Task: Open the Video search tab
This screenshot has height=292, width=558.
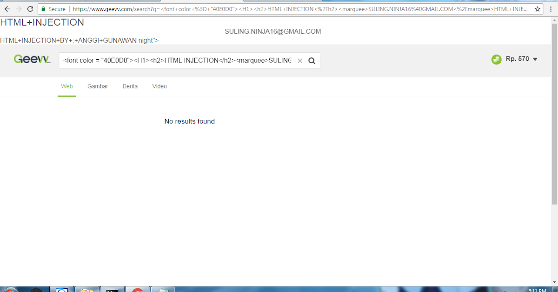Action: point(159,86)
